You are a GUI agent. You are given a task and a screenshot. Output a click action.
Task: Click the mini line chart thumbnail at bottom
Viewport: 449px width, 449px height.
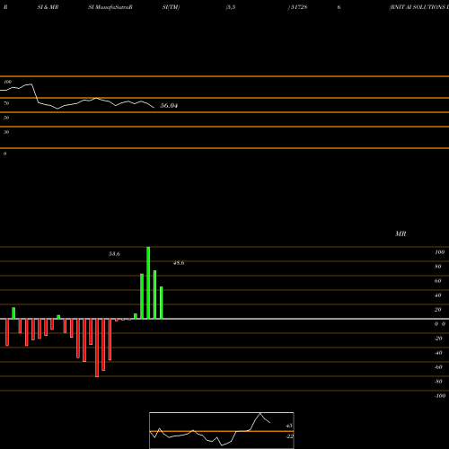tap(222, 430)
